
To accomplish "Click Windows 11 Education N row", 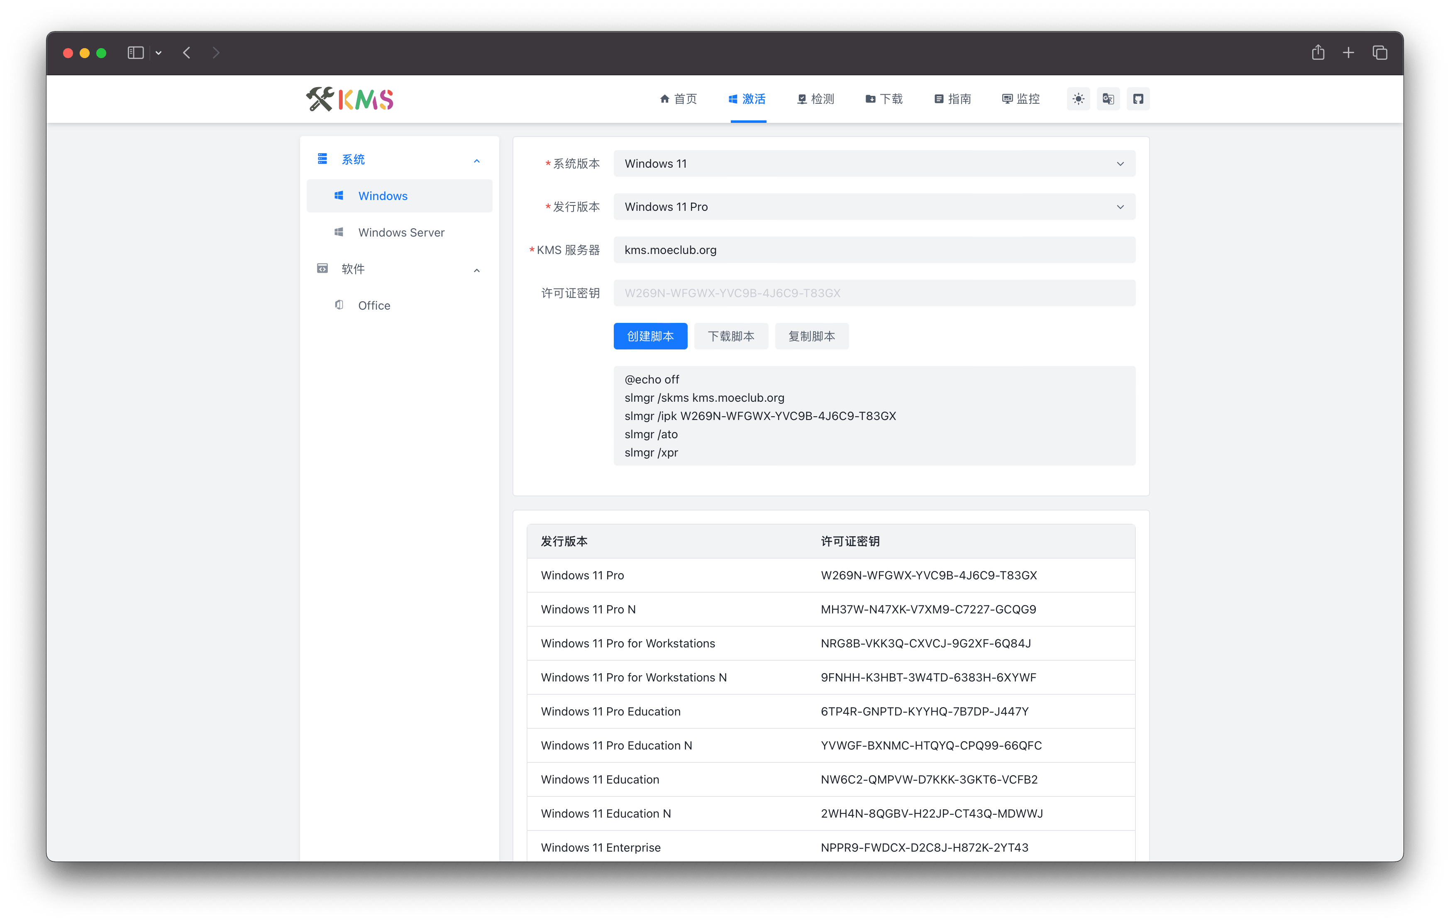I will [831, 813].
